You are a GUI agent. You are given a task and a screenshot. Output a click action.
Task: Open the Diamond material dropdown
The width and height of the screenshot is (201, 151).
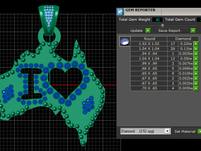point(167,131)
